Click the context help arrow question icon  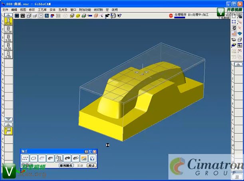tap(119, 16)
